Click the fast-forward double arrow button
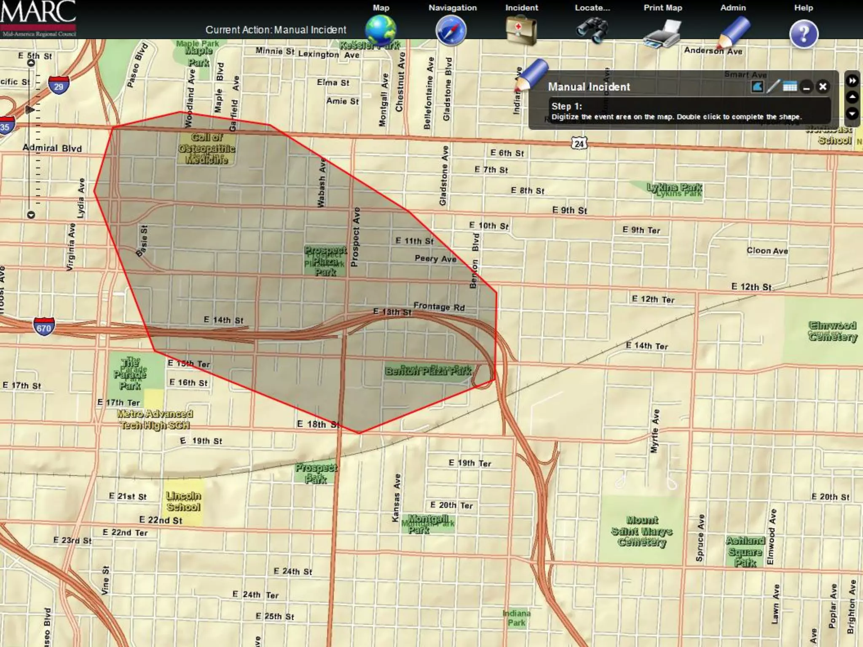The width and height of the screenshot is (863, 647). (852, 80)
